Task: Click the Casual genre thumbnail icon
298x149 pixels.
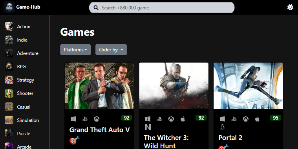Action: point(9,107)
